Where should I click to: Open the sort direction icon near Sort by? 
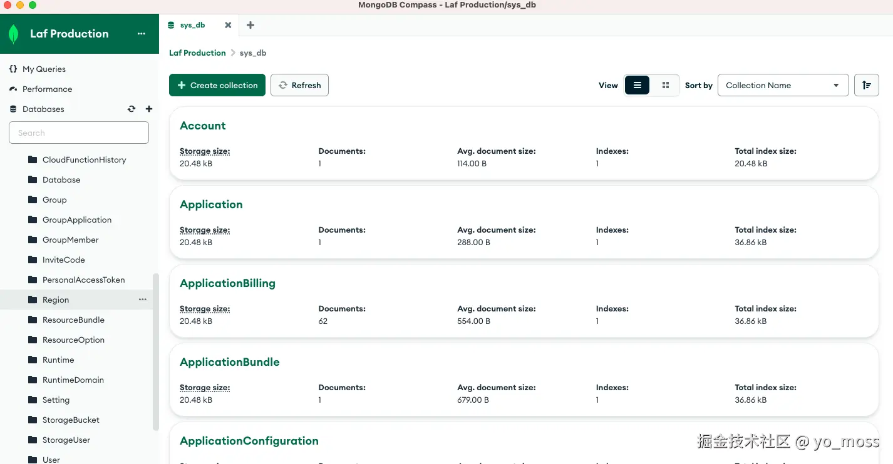coord(866,85)
